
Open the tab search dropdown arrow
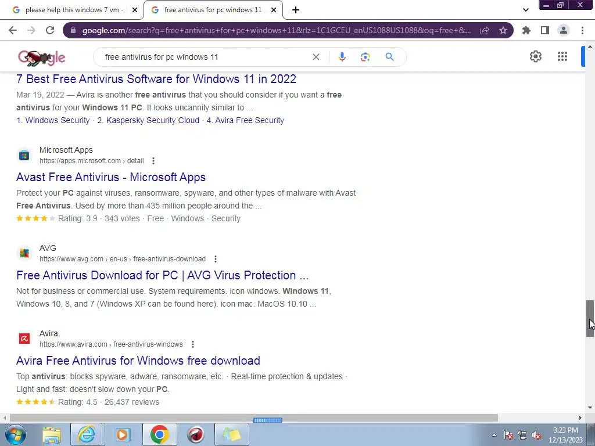(x=525, y=10)
